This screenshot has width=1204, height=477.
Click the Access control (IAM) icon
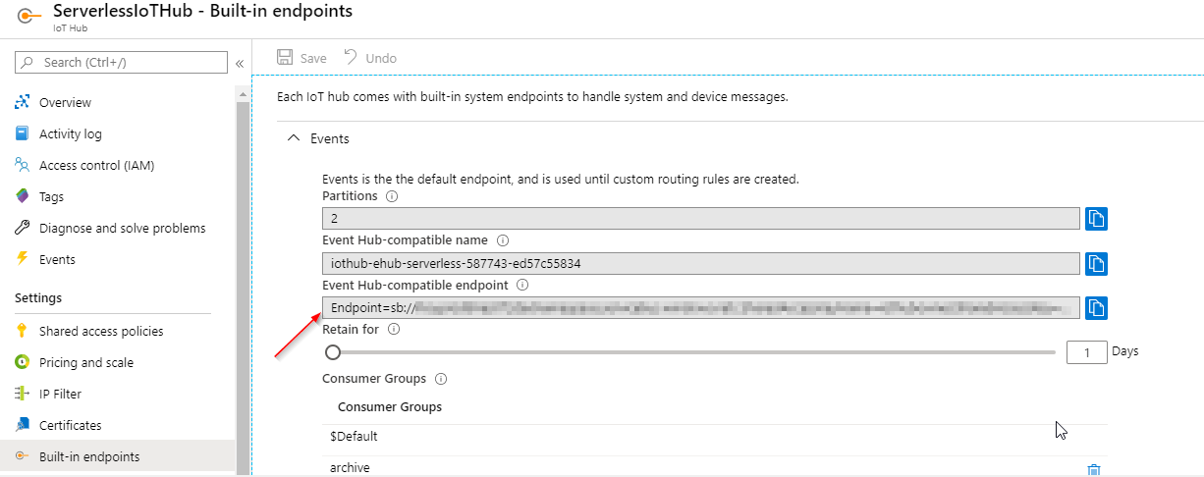tap(22, 165)
